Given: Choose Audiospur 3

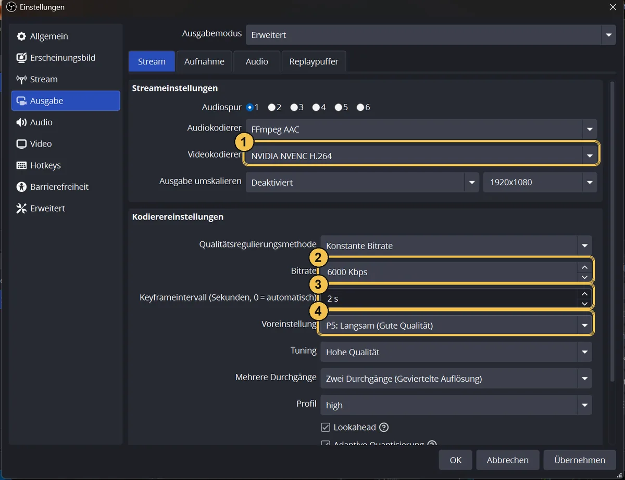Looking at the screenshot, I should click(294, 107).
